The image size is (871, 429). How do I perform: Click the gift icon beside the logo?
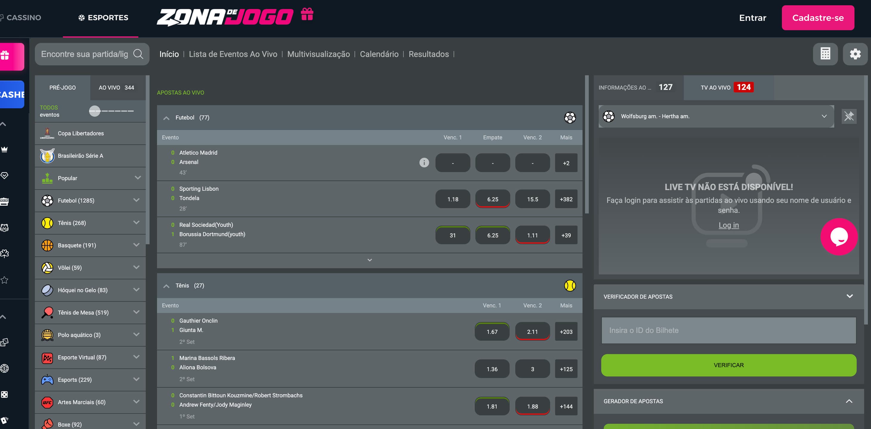[x=307, y=15]
